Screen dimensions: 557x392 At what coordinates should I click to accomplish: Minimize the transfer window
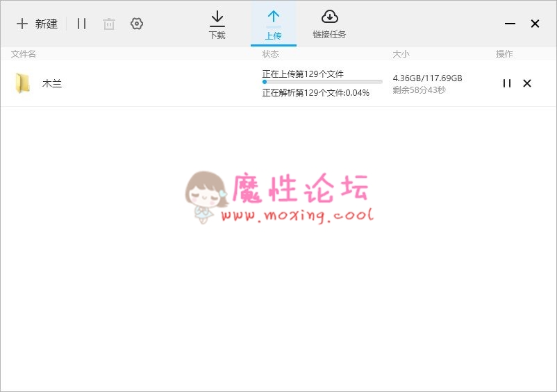coord(510,24)
